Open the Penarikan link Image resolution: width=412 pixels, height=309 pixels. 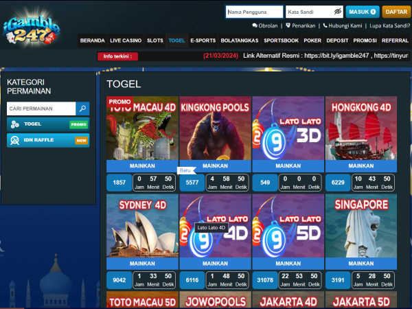point(300,26)
